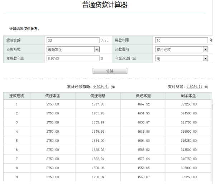Click the 偿还利息 column header
This screenshot has height=184, width=215.
[x=98, y=96]
